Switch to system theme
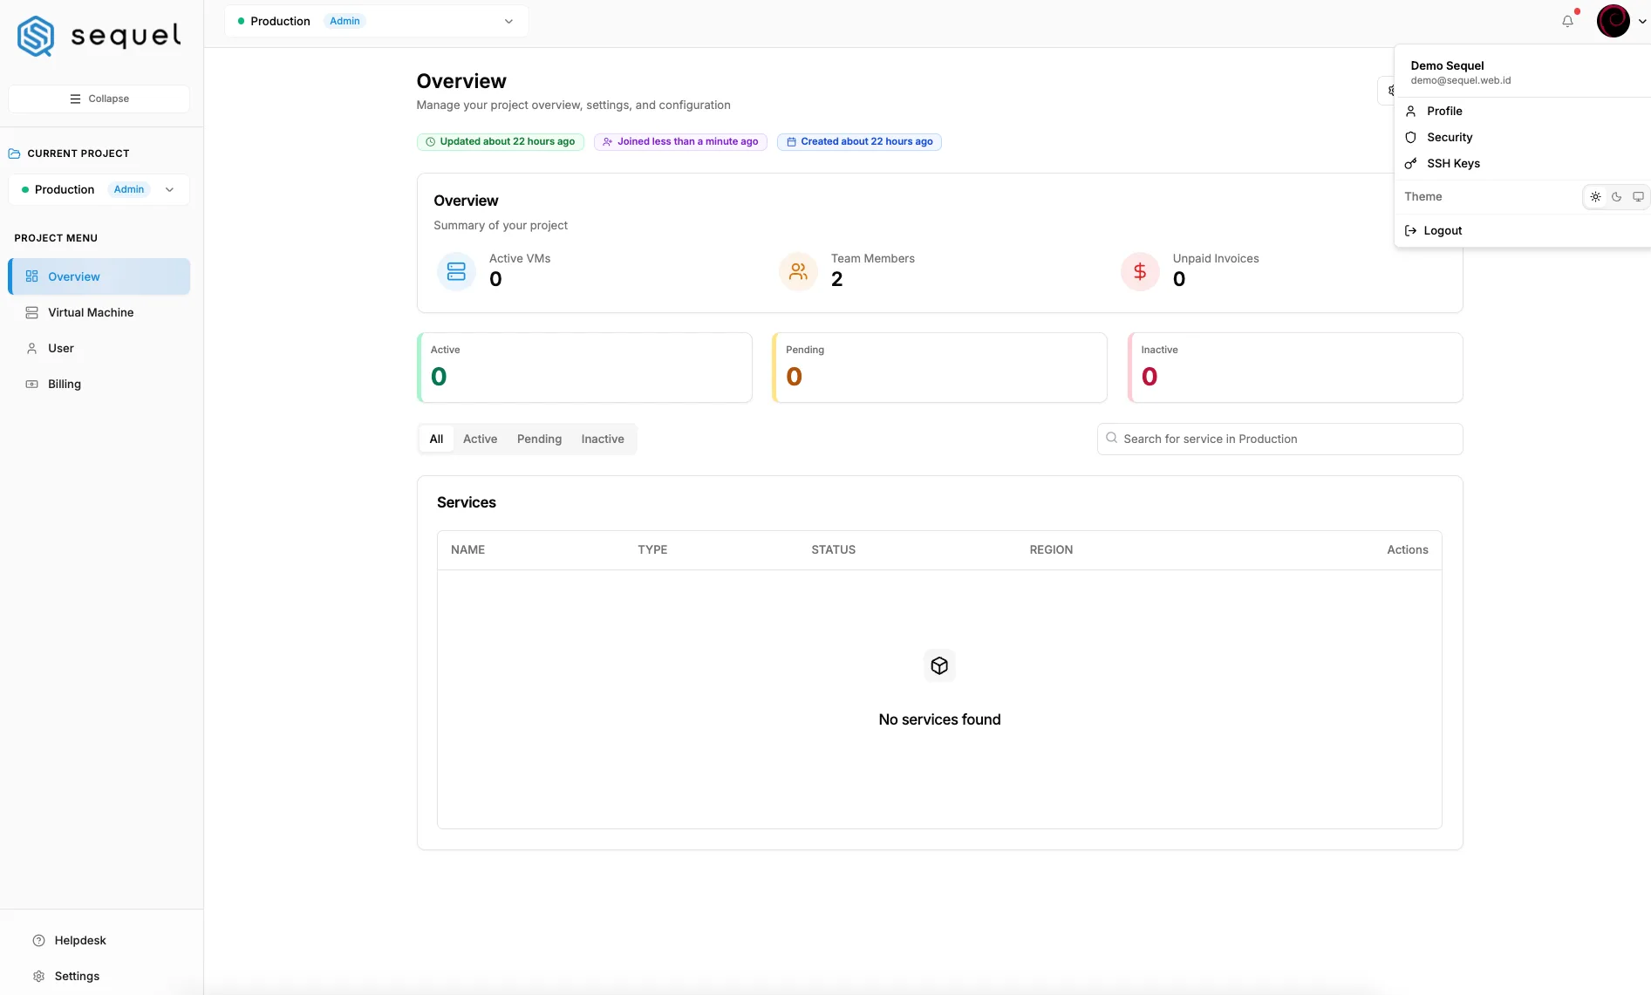 (1638, 197)
